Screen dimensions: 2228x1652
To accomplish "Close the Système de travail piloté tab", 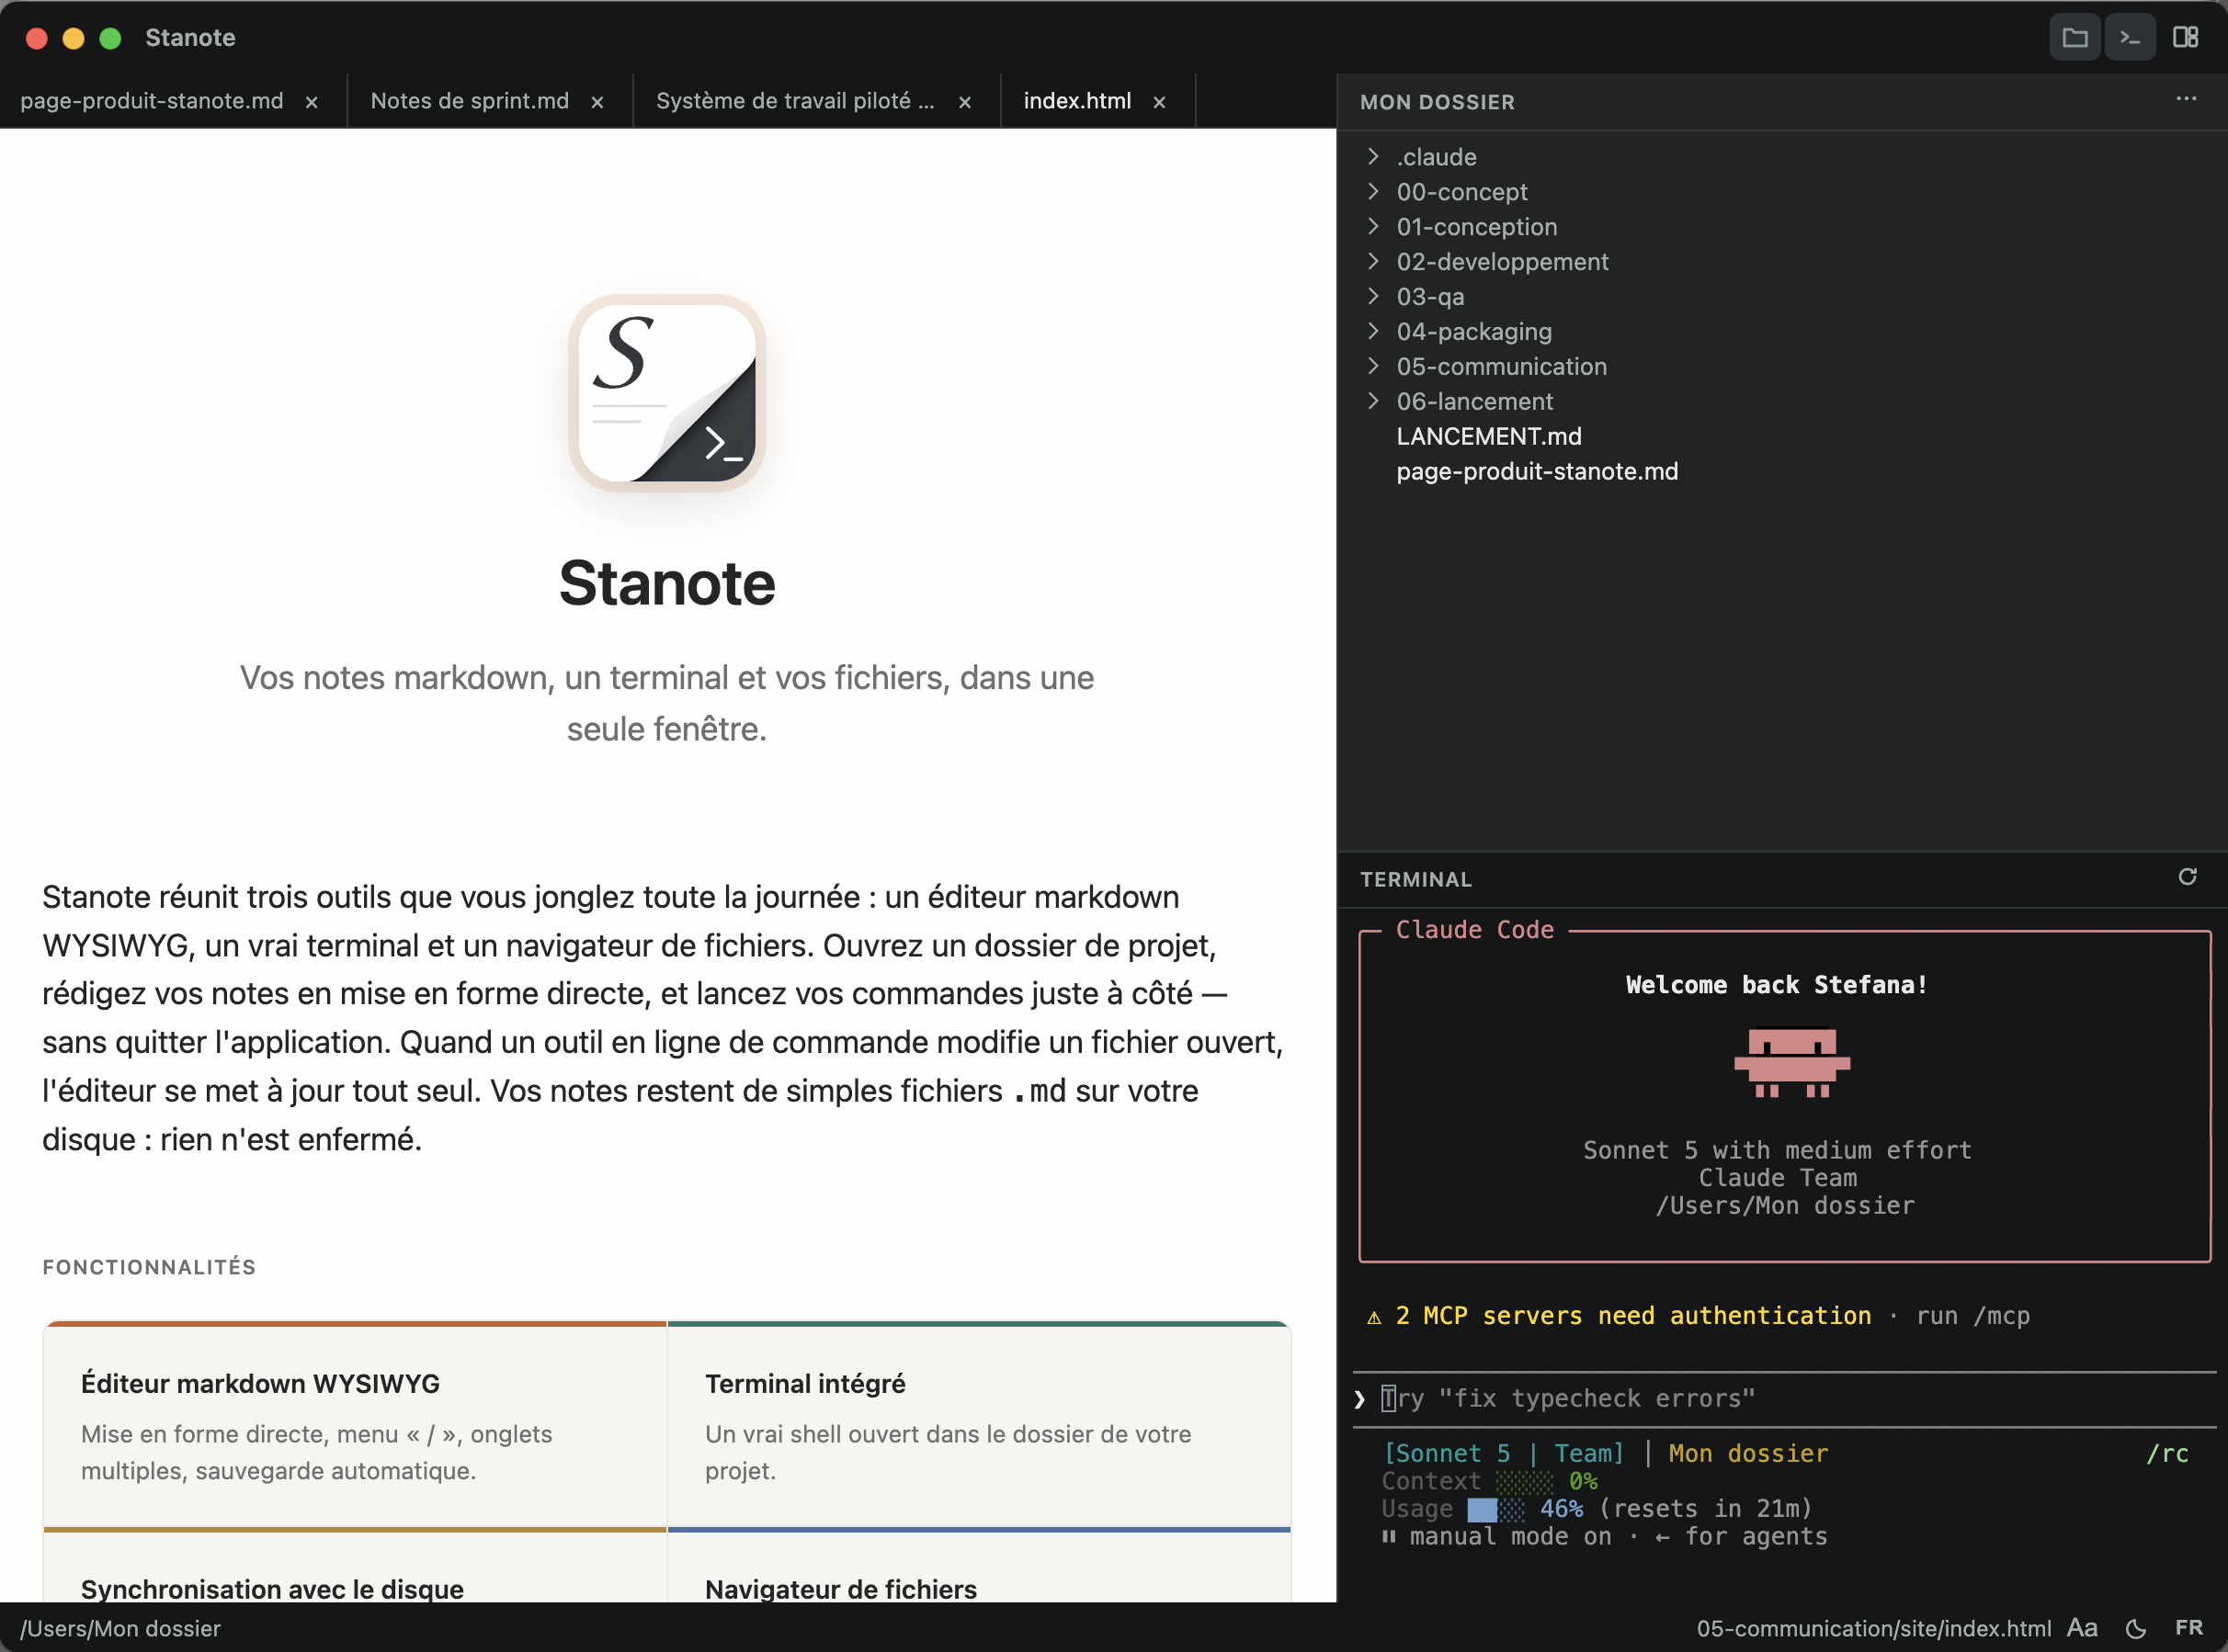I will 964,102.
